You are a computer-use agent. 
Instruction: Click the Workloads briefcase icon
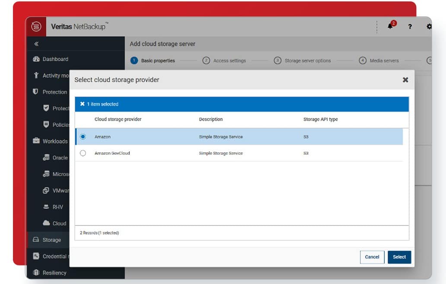coord(36,141)
